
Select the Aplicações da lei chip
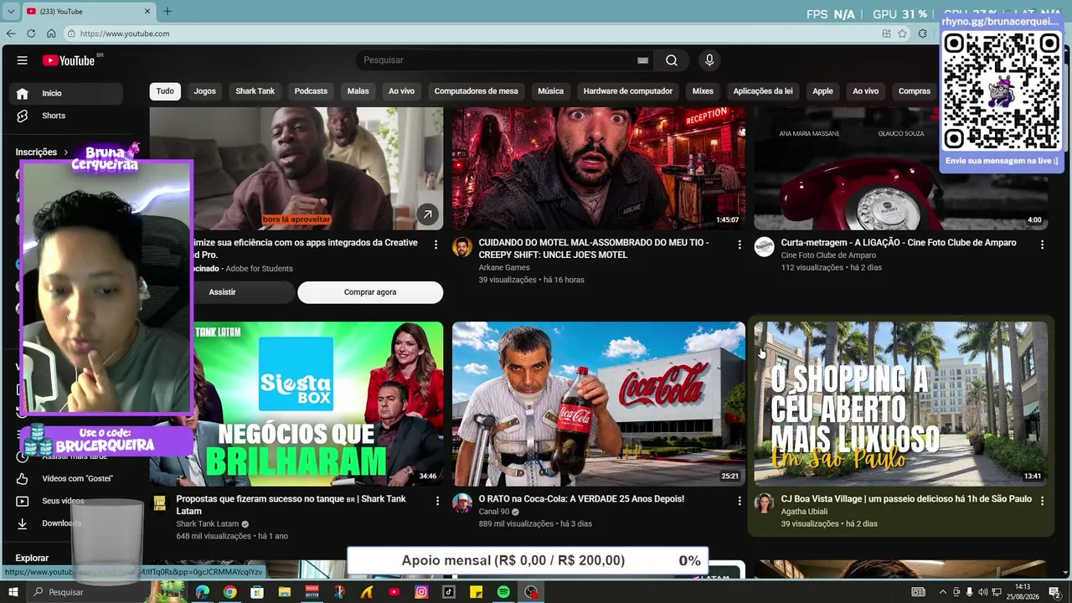click(x=763, y=91)
